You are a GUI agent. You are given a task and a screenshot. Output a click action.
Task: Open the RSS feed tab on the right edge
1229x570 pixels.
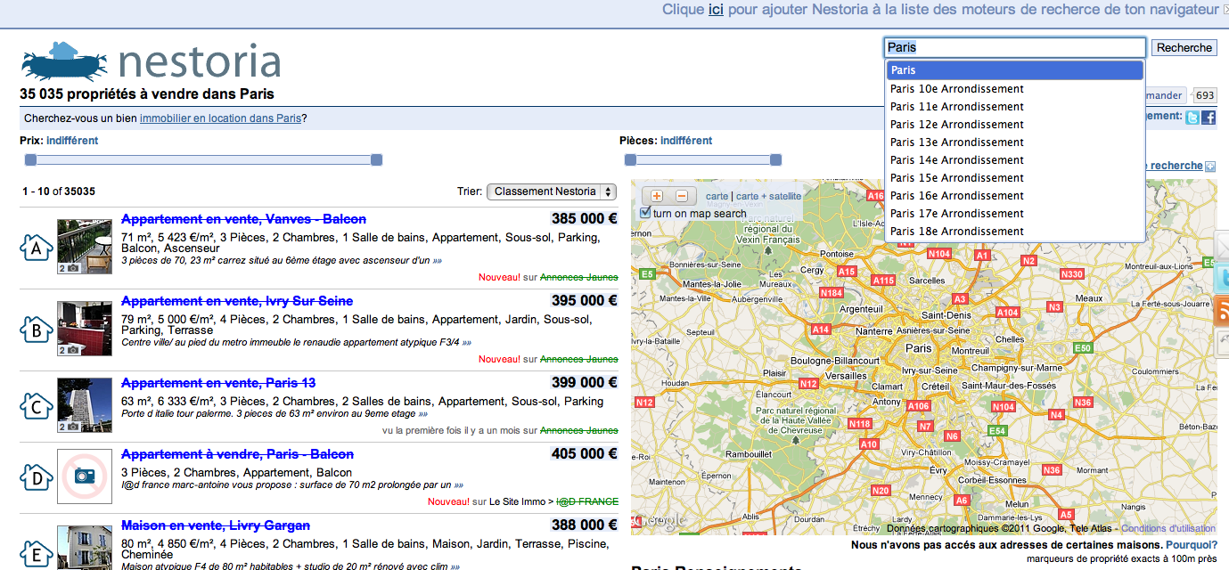(x=1222, y=312)
